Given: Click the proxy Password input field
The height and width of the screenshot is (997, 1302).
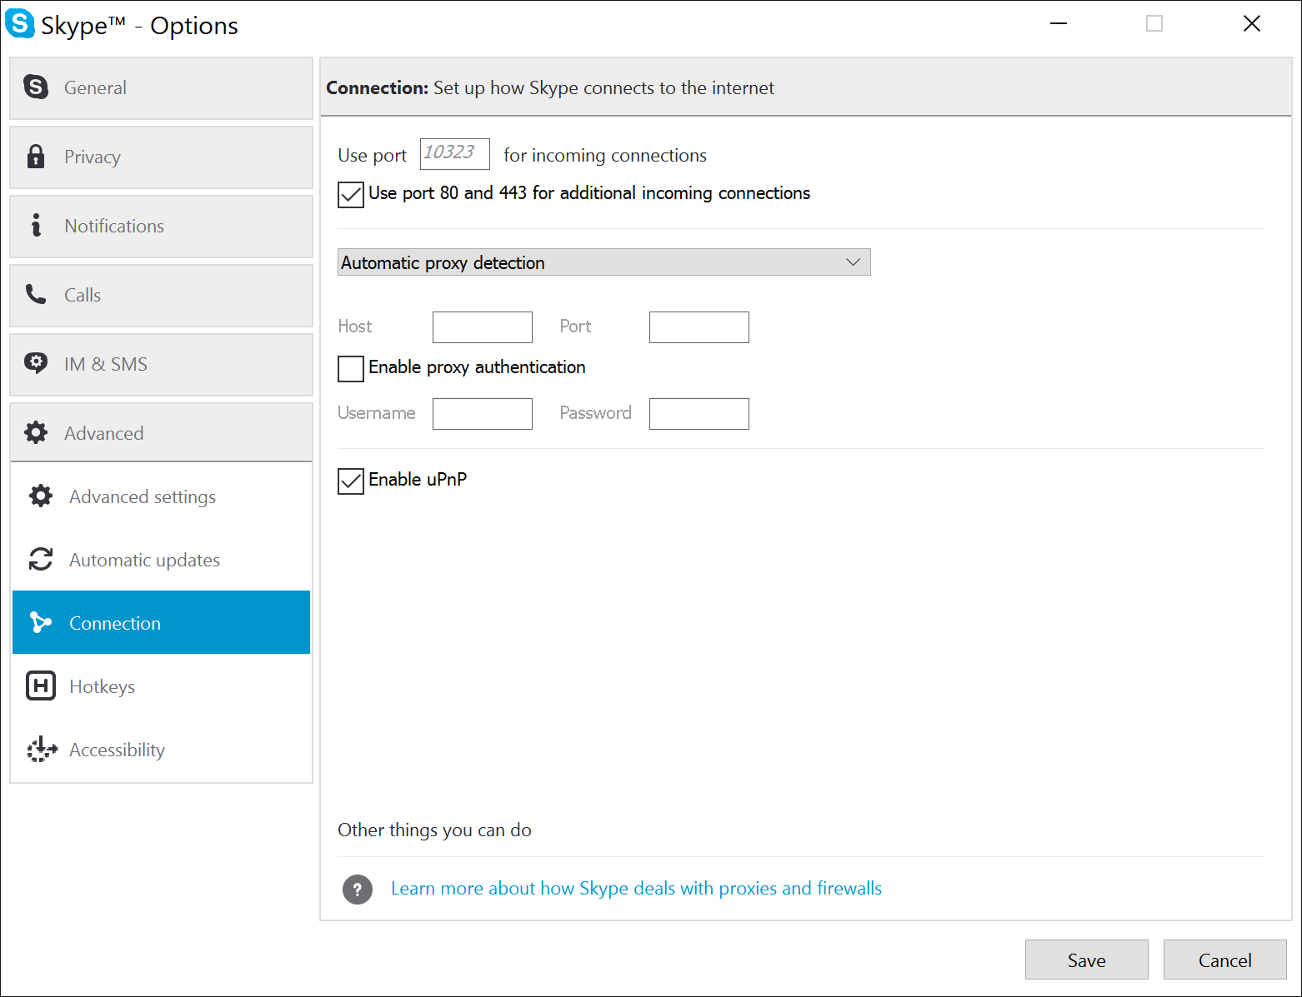Looking at the screenshot, I should pyautogui.click(x=699, y=414).
